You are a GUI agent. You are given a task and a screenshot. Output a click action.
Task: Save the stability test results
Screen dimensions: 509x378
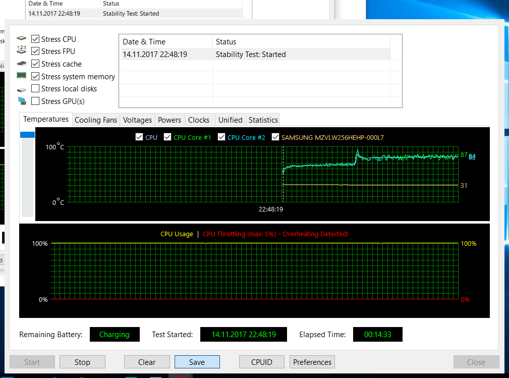click(197, 362)
